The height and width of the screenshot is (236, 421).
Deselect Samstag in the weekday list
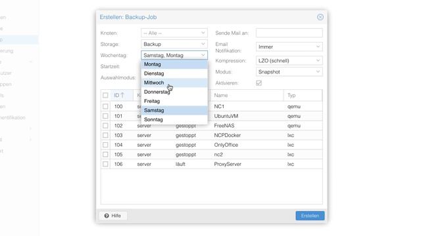[174, 110]
